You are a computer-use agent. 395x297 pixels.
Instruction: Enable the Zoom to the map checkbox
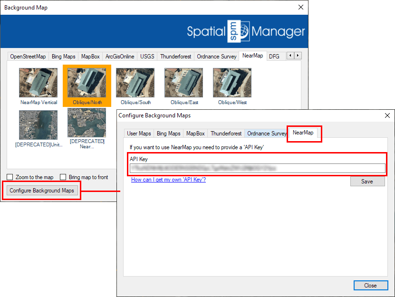pos(10,177)
